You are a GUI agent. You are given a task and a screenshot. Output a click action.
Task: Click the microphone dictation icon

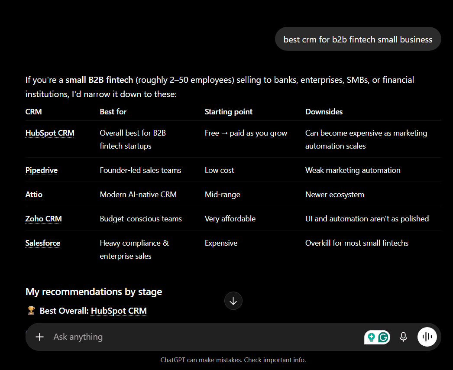tap(403, 337)
